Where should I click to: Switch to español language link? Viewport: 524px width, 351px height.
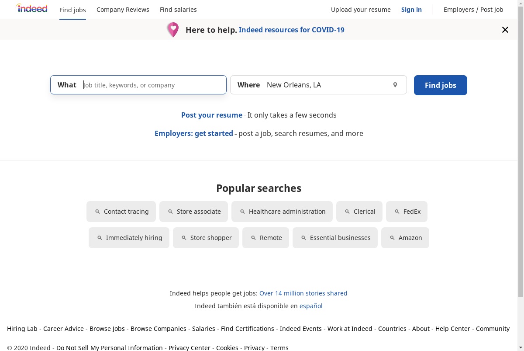pos(311,306)
